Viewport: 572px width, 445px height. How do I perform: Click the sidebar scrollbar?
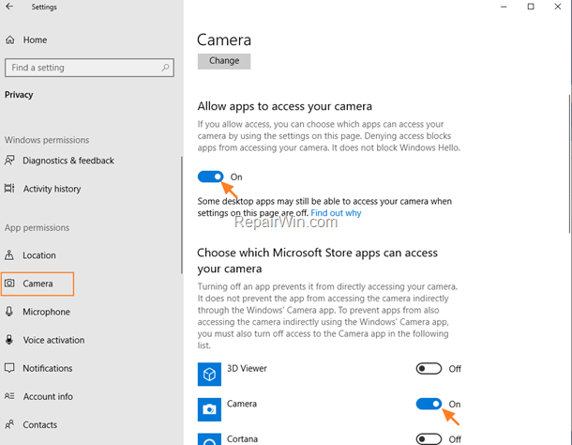[x=181, y=215]
